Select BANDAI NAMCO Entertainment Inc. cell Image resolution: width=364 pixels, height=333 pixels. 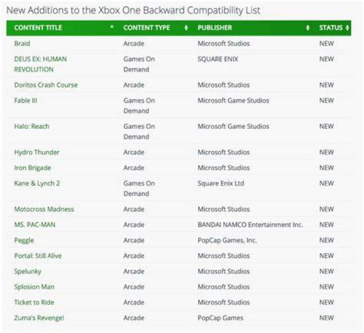(250, 225)
